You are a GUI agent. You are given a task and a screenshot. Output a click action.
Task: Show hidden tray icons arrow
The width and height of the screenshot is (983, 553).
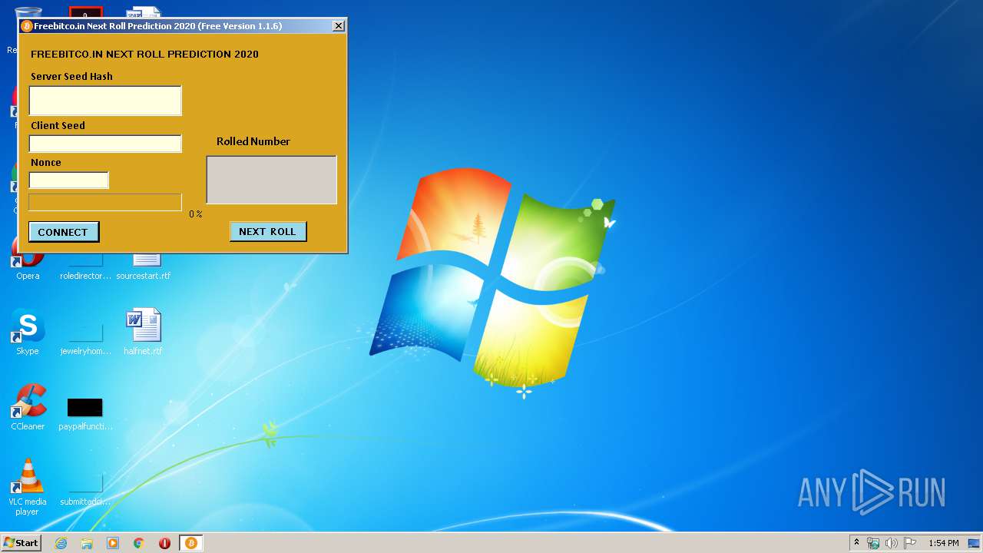pyautogui.click(x=856, y=543)
